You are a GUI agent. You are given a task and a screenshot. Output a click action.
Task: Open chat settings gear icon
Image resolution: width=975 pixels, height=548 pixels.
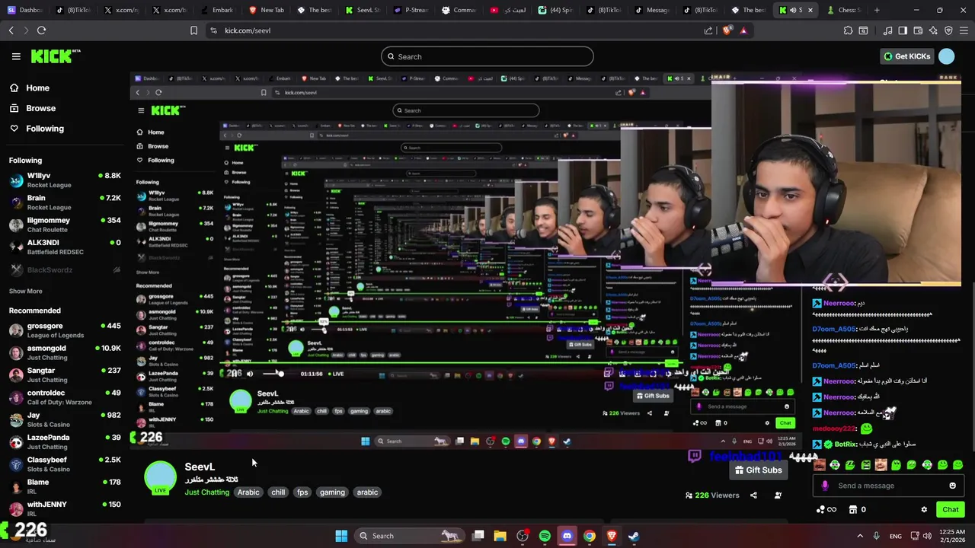click(x=924, y=510)
